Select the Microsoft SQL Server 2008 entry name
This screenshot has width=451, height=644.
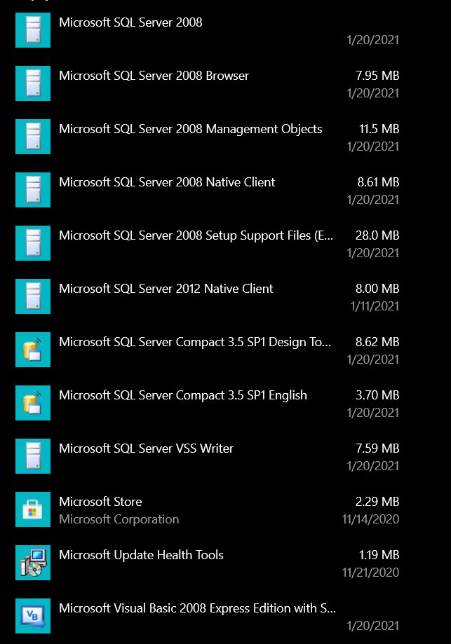click(x=130, y=22)
